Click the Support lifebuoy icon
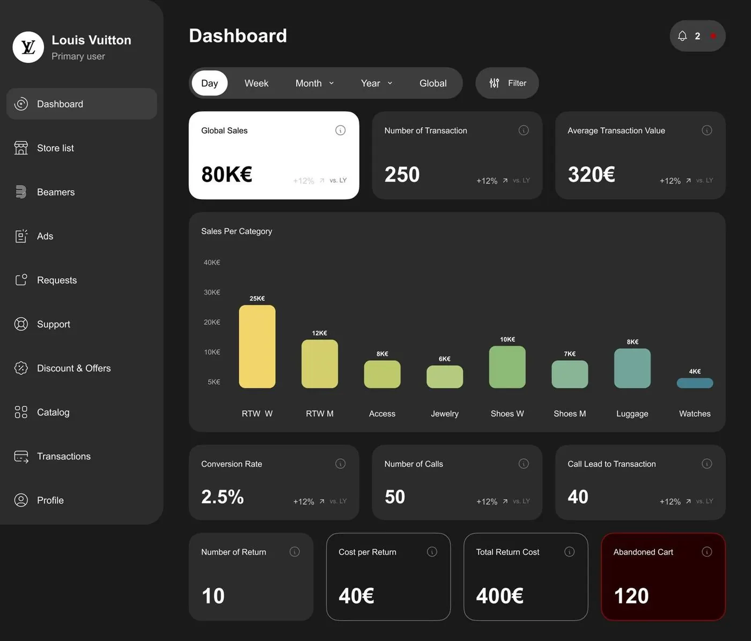Screen dimensions: 751x641 [21, 324]
